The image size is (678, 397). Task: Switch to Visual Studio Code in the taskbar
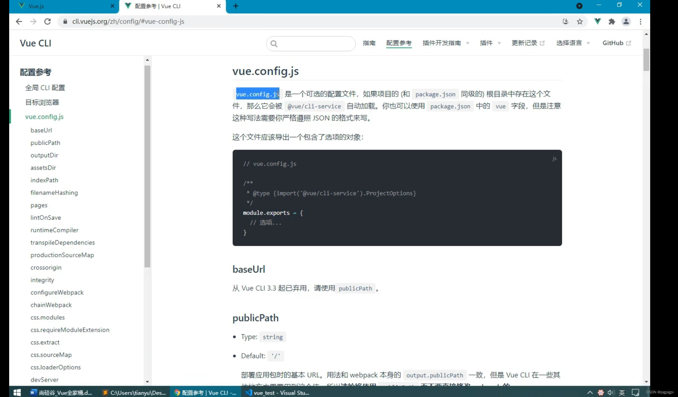pyautogui.click(x=278, y=393)
